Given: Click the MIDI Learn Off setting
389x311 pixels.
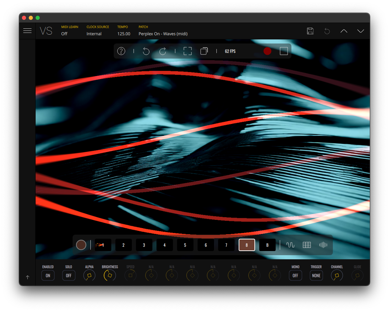Looking at the screenshot, I should (64, 34).
